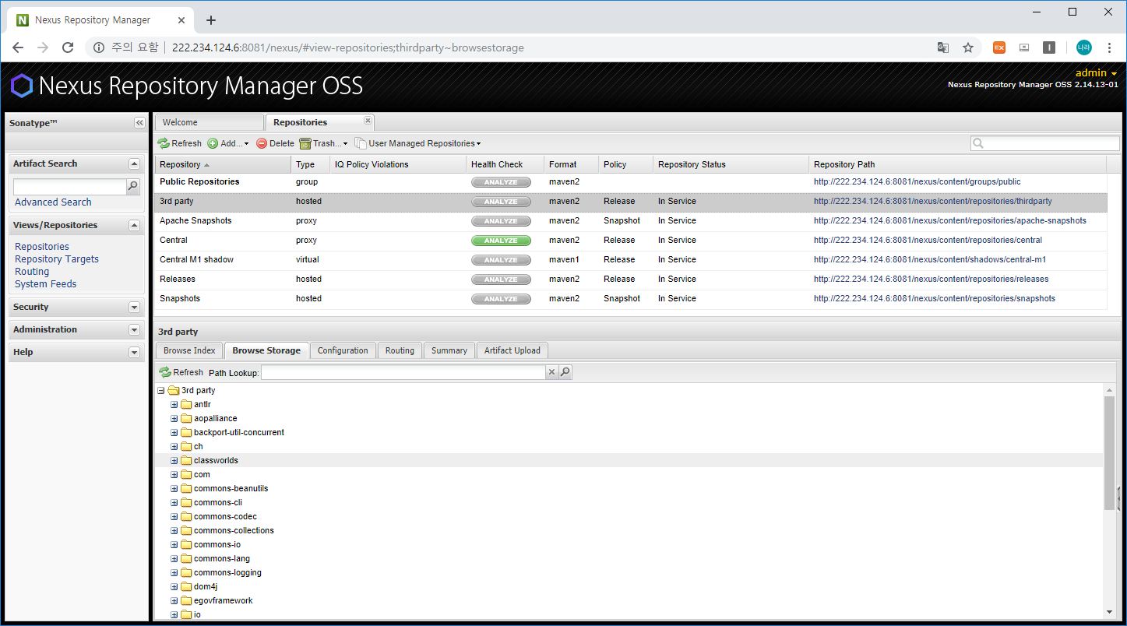Expand the backport-util-concurrent folder

[174, 433]
